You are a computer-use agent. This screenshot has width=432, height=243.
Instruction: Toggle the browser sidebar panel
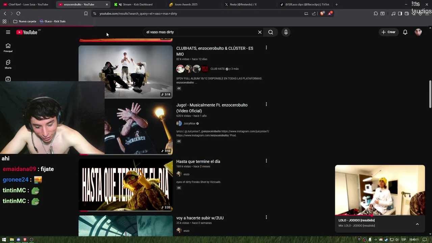[x=400, y=13]
